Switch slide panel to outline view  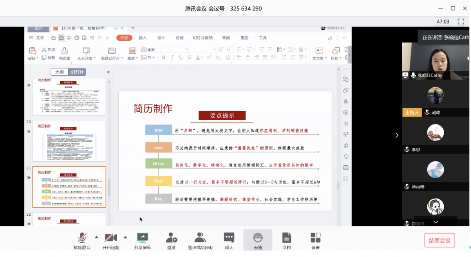(59, 72)
